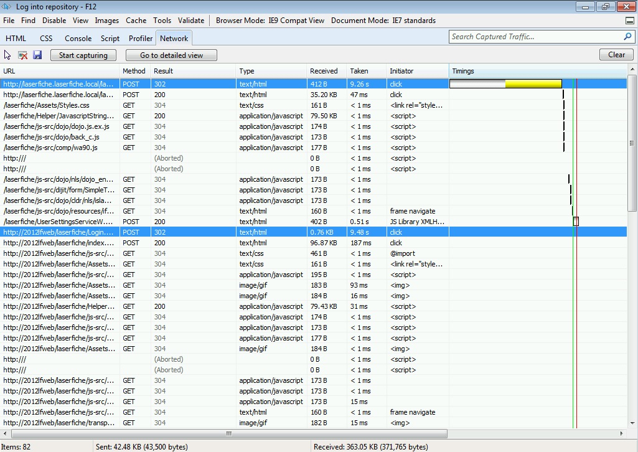Image resolution: width=638 pixels, height=452 pixels.
Task: Open the Document Mode dropdown menu
Action: (383, 21)
